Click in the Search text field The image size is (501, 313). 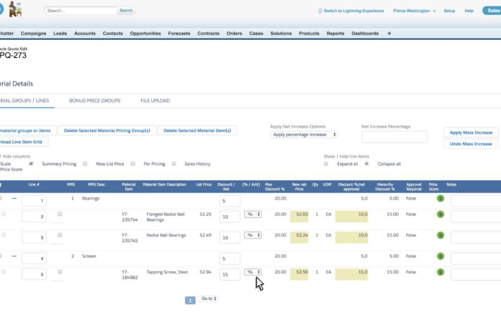(x=81, y=11)
